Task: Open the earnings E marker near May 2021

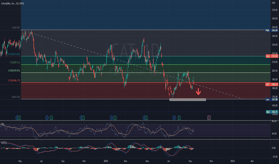Action: pos(19,117)
